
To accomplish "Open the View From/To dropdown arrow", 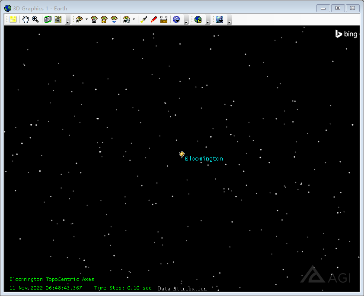I will 86,19.
